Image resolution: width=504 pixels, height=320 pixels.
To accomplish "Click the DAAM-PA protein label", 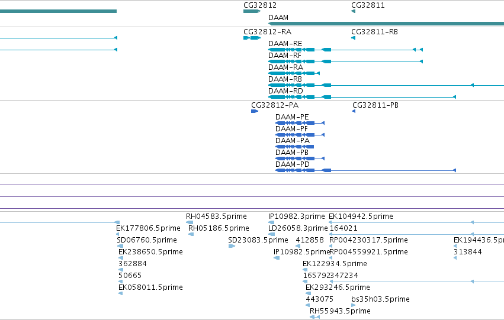I will point(293,141).
